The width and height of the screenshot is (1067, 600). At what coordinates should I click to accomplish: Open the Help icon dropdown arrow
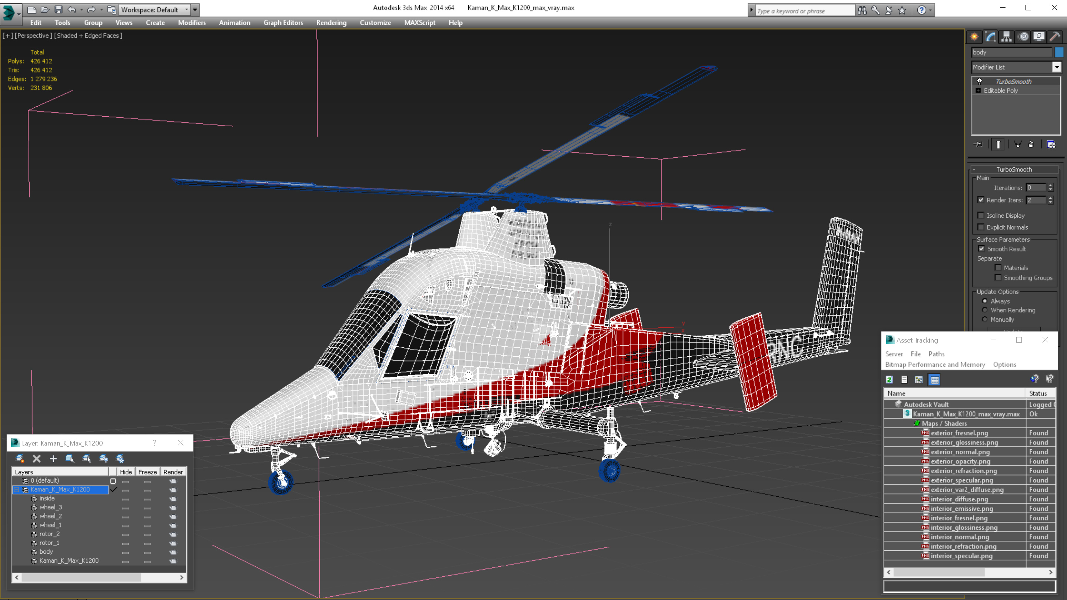click(x=930, y=10)
